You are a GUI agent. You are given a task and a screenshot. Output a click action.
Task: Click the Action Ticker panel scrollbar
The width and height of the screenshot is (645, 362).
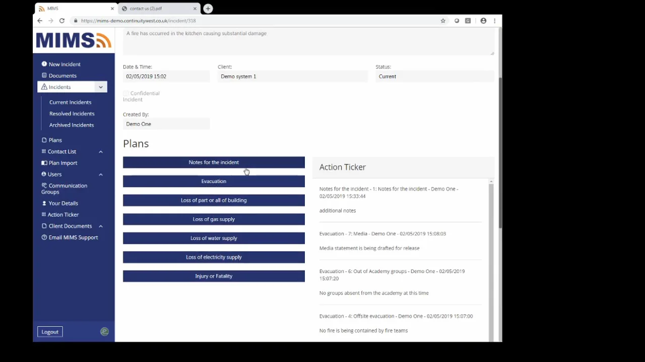(x=491, y=261)
